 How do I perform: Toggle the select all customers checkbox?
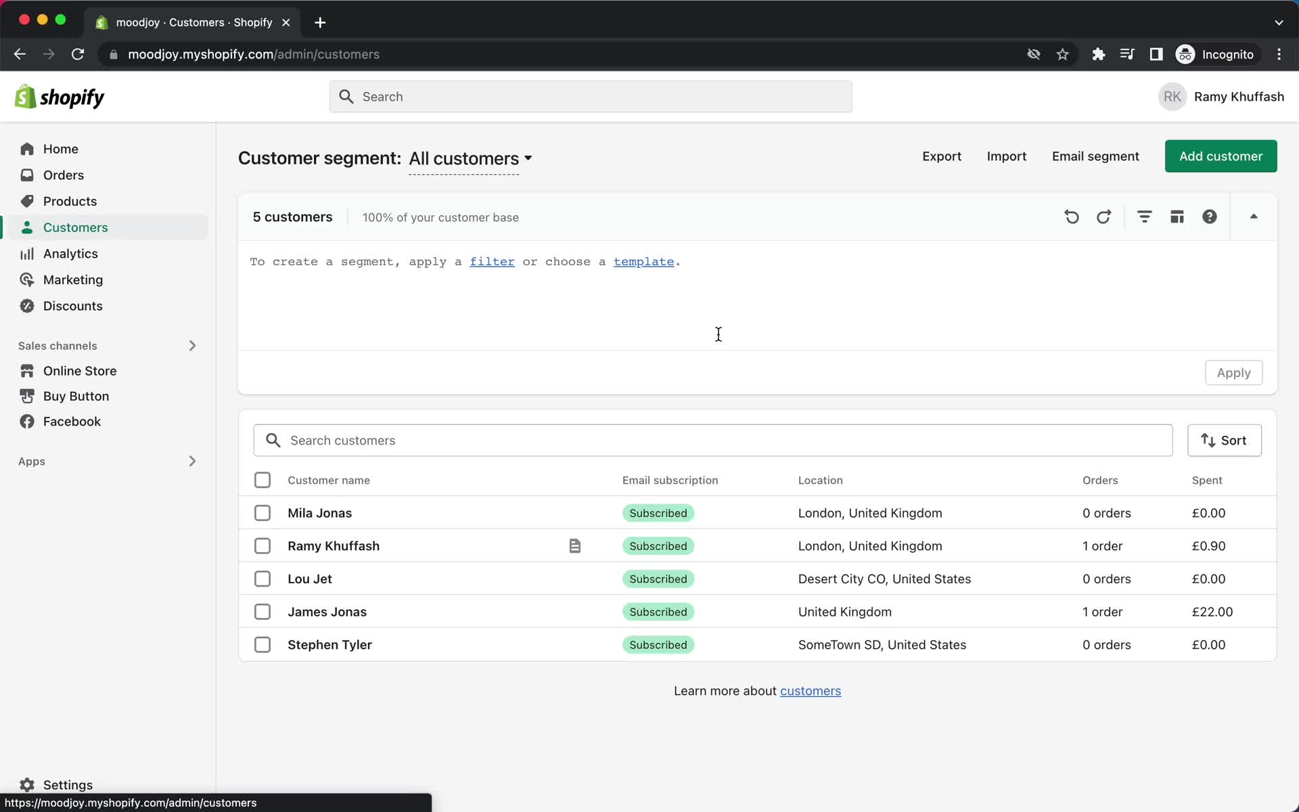[x=262, y=480]
